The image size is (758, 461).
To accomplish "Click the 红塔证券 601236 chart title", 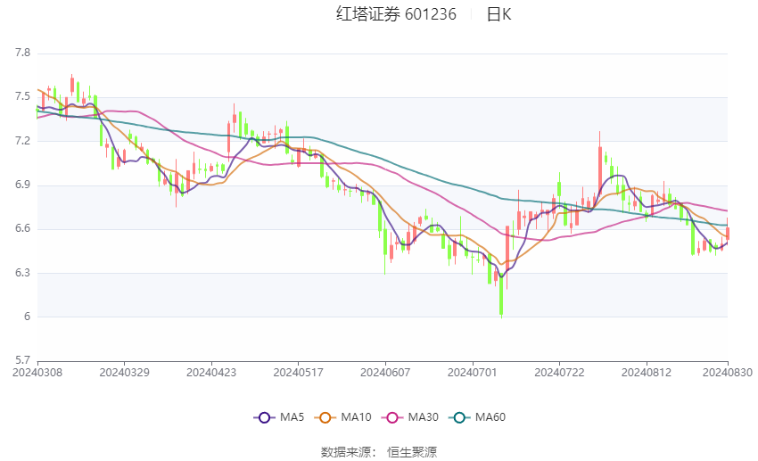I will [396, 14].
